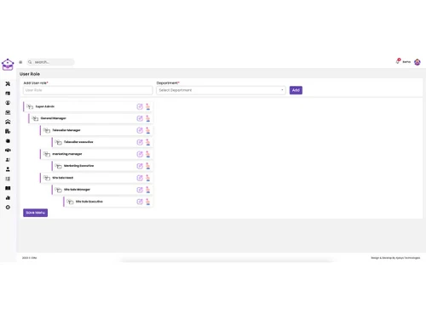This screenshot has height=319, width=426.
Task: Click the drag handle icon on General Manager
Action: click(x=35, y=118)
